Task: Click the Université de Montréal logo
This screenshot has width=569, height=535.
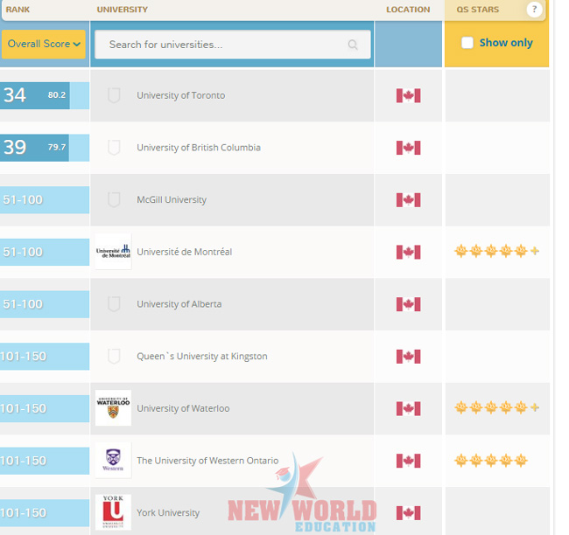Action: [x=113, y=252]
